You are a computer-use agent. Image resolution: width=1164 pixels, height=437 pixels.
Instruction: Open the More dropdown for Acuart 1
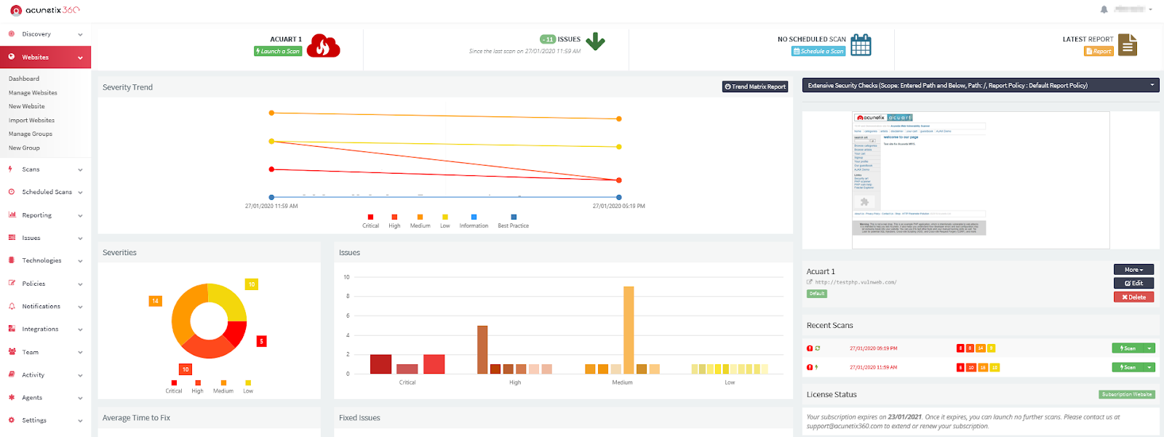pos(1133,269)
